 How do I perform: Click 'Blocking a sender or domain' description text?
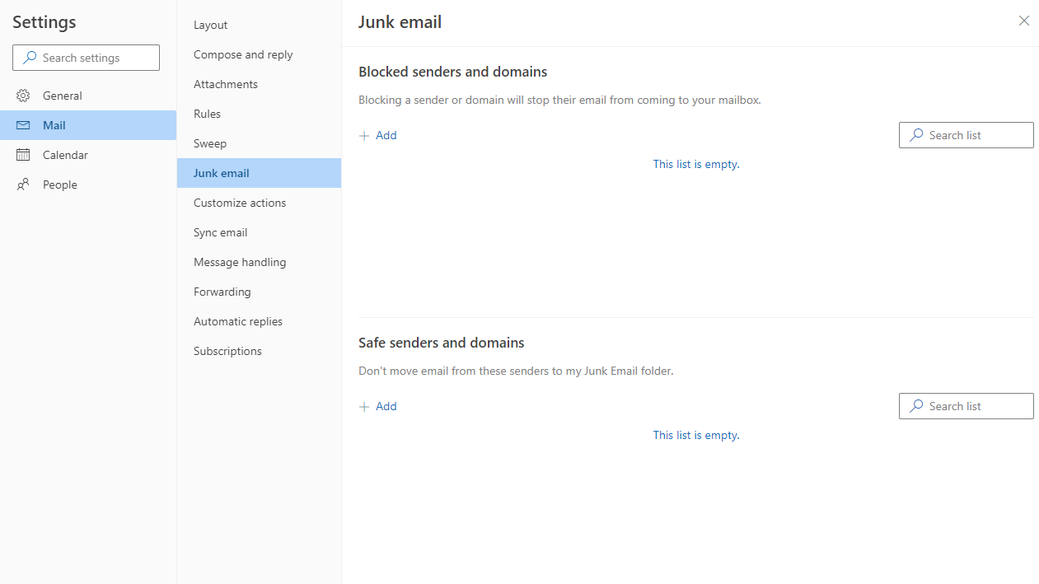[559, 100]
